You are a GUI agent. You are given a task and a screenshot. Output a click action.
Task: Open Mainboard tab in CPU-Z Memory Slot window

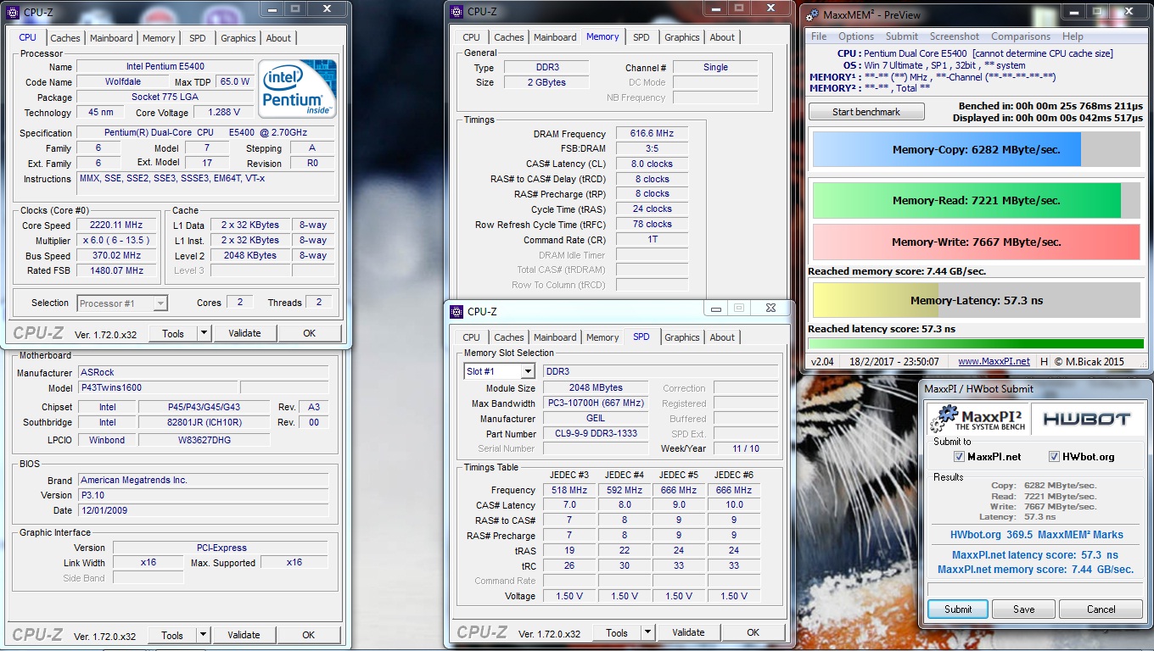[555, 337]
